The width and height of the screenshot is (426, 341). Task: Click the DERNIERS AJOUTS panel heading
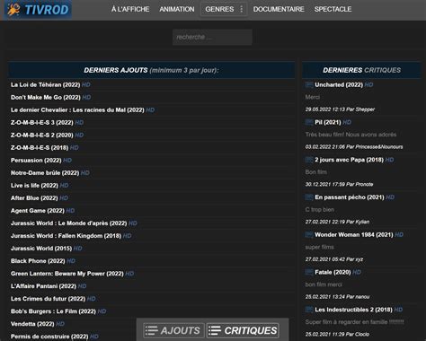(x=151, y=70)
